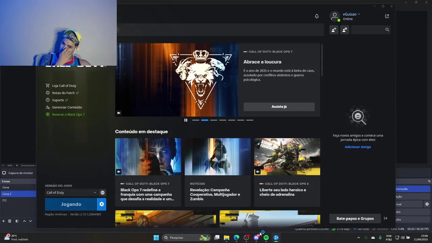This screenshot has width=432, height=243.
Task: Click Adicionar Amigo link
Action: (358, 147)
